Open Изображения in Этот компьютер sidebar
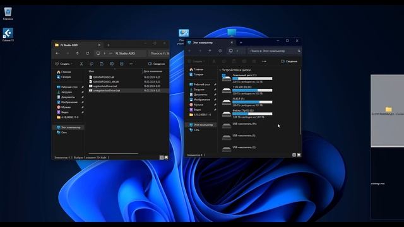Screen dimensions: 404x227 [x=200, y=100]
